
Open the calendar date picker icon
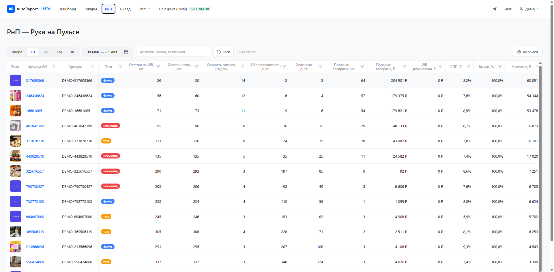click(x=126, y=52)
